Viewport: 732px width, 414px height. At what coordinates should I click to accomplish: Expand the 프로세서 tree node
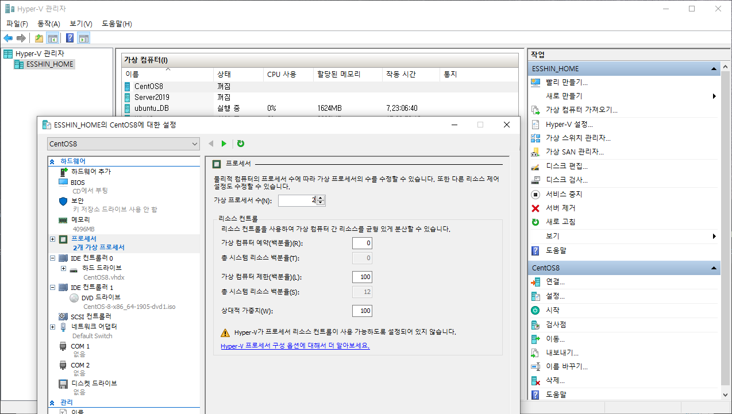53,239
